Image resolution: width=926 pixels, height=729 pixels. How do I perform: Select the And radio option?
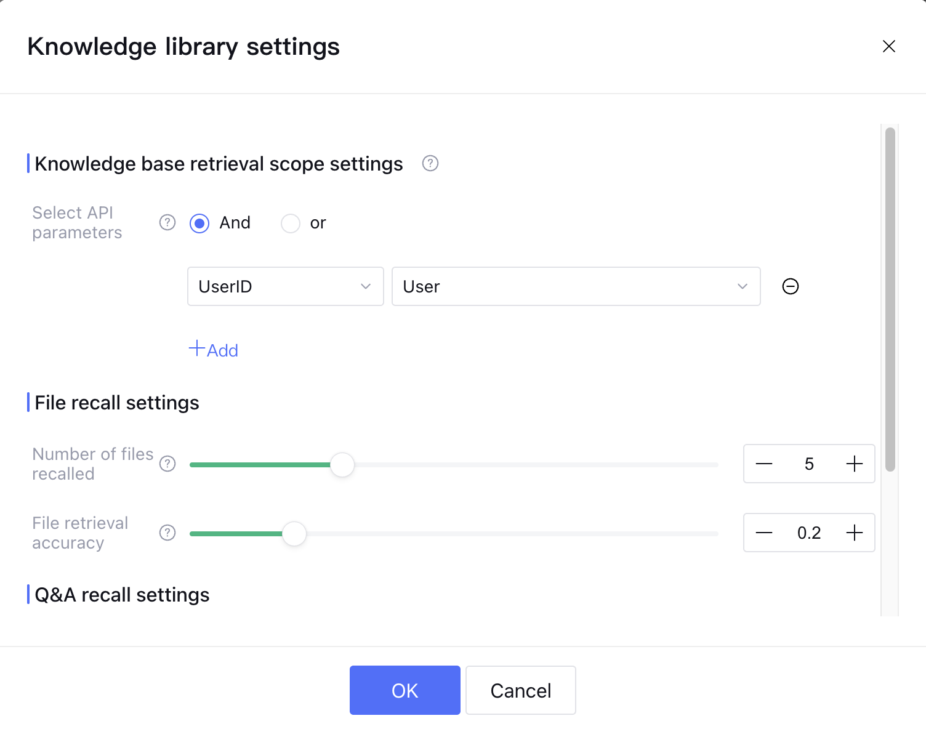click(199, 223)
